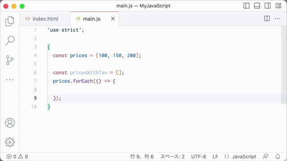Open Source Control view

click(x=10, y=60)
